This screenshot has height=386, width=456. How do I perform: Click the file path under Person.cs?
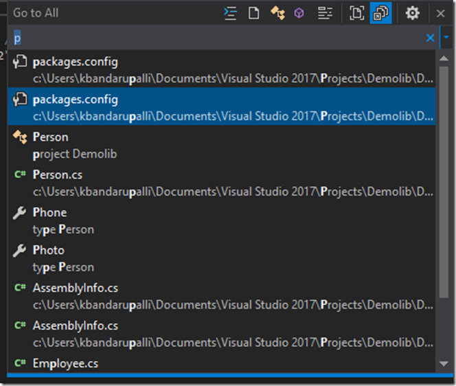click(x=233, y=192)
